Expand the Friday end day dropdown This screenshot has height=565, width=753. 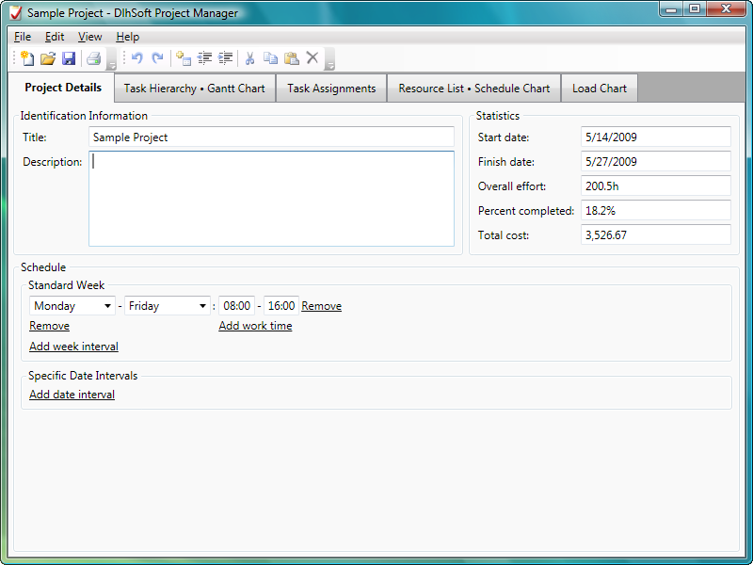coord(202,306)
